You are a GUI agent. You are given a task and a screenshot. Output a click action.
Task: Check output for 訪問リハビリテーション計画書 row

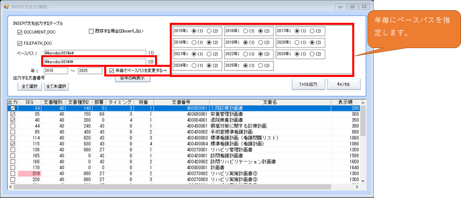pyautogui.click(x=12, y=162)
